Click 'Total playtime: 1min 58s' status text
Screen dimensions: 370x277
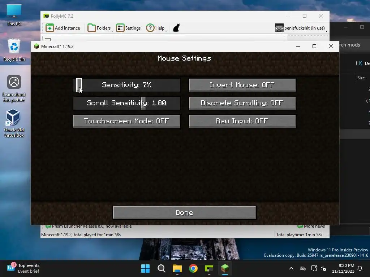click(299, 234)
